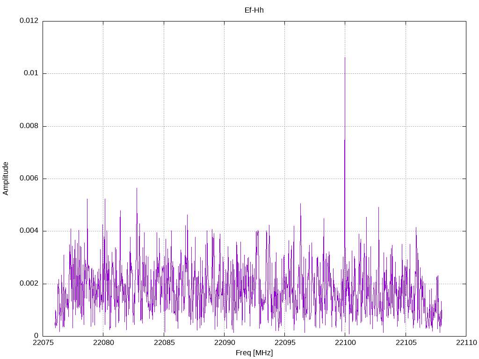Click x-axis tick label 22075
479x359 pixels.
coord(43,343)
